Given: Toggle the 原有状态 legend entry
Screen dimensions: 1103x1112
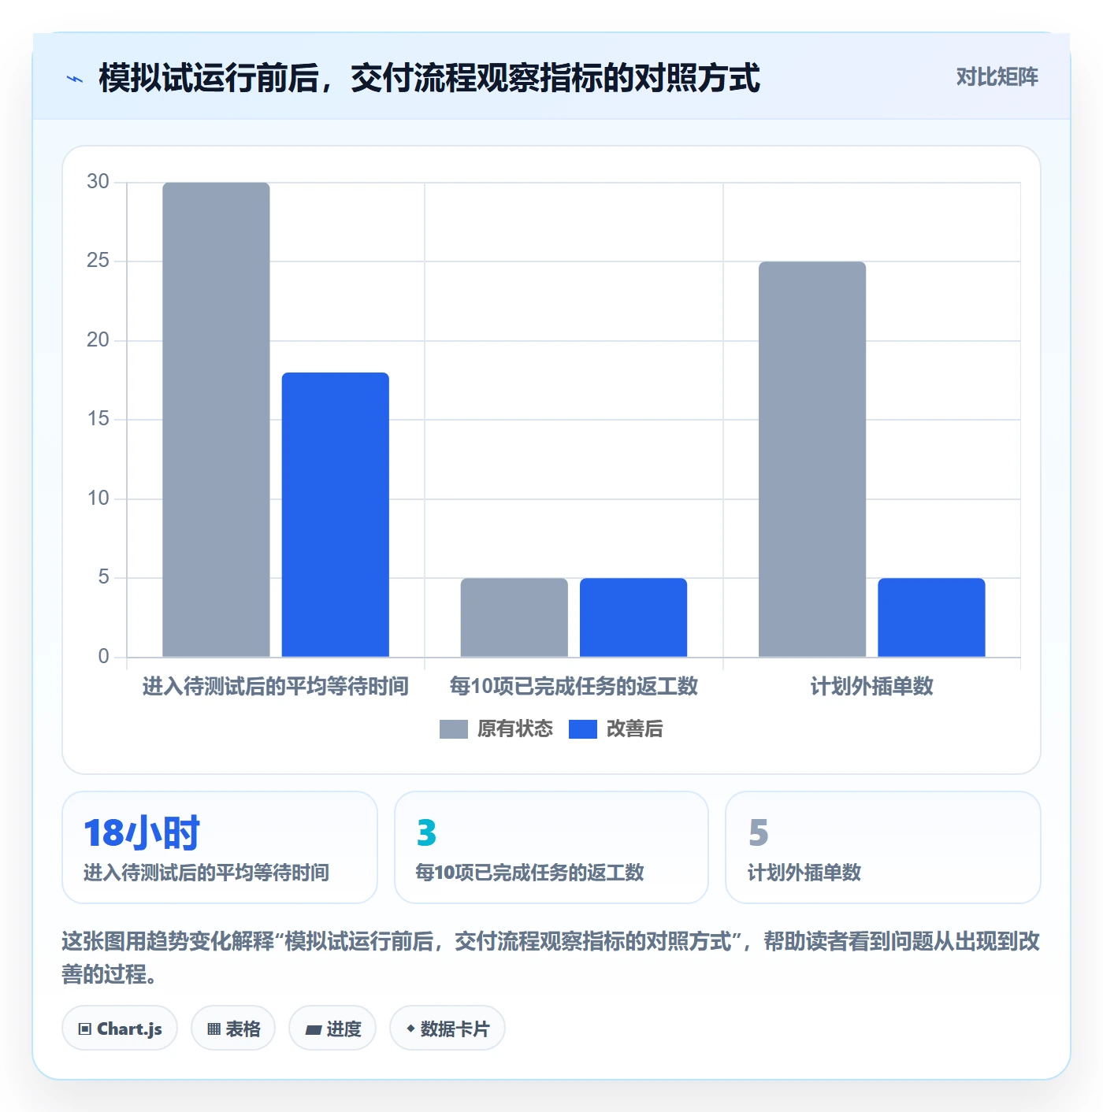Looking at the screenshot, I should pos(496,729).
